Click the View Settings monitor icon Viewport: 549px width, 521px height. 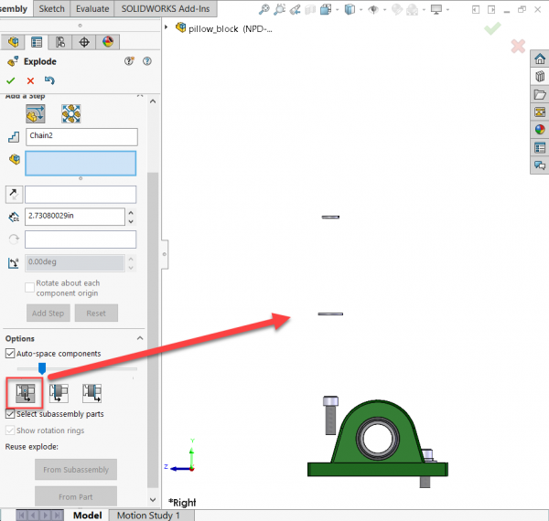coord(436,9)
